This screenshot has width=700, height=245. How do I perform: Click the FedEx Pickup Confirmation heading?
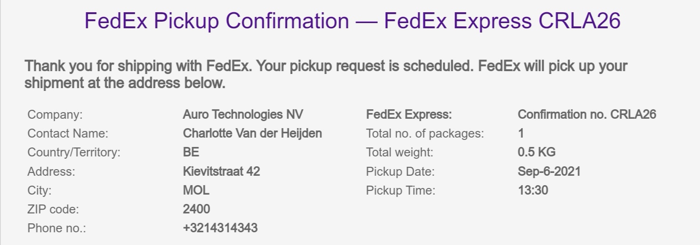[x=352, y=21]
